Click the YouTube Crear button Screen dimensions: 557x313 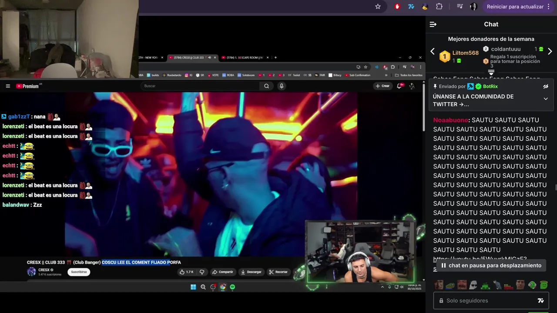click(383, 86)
